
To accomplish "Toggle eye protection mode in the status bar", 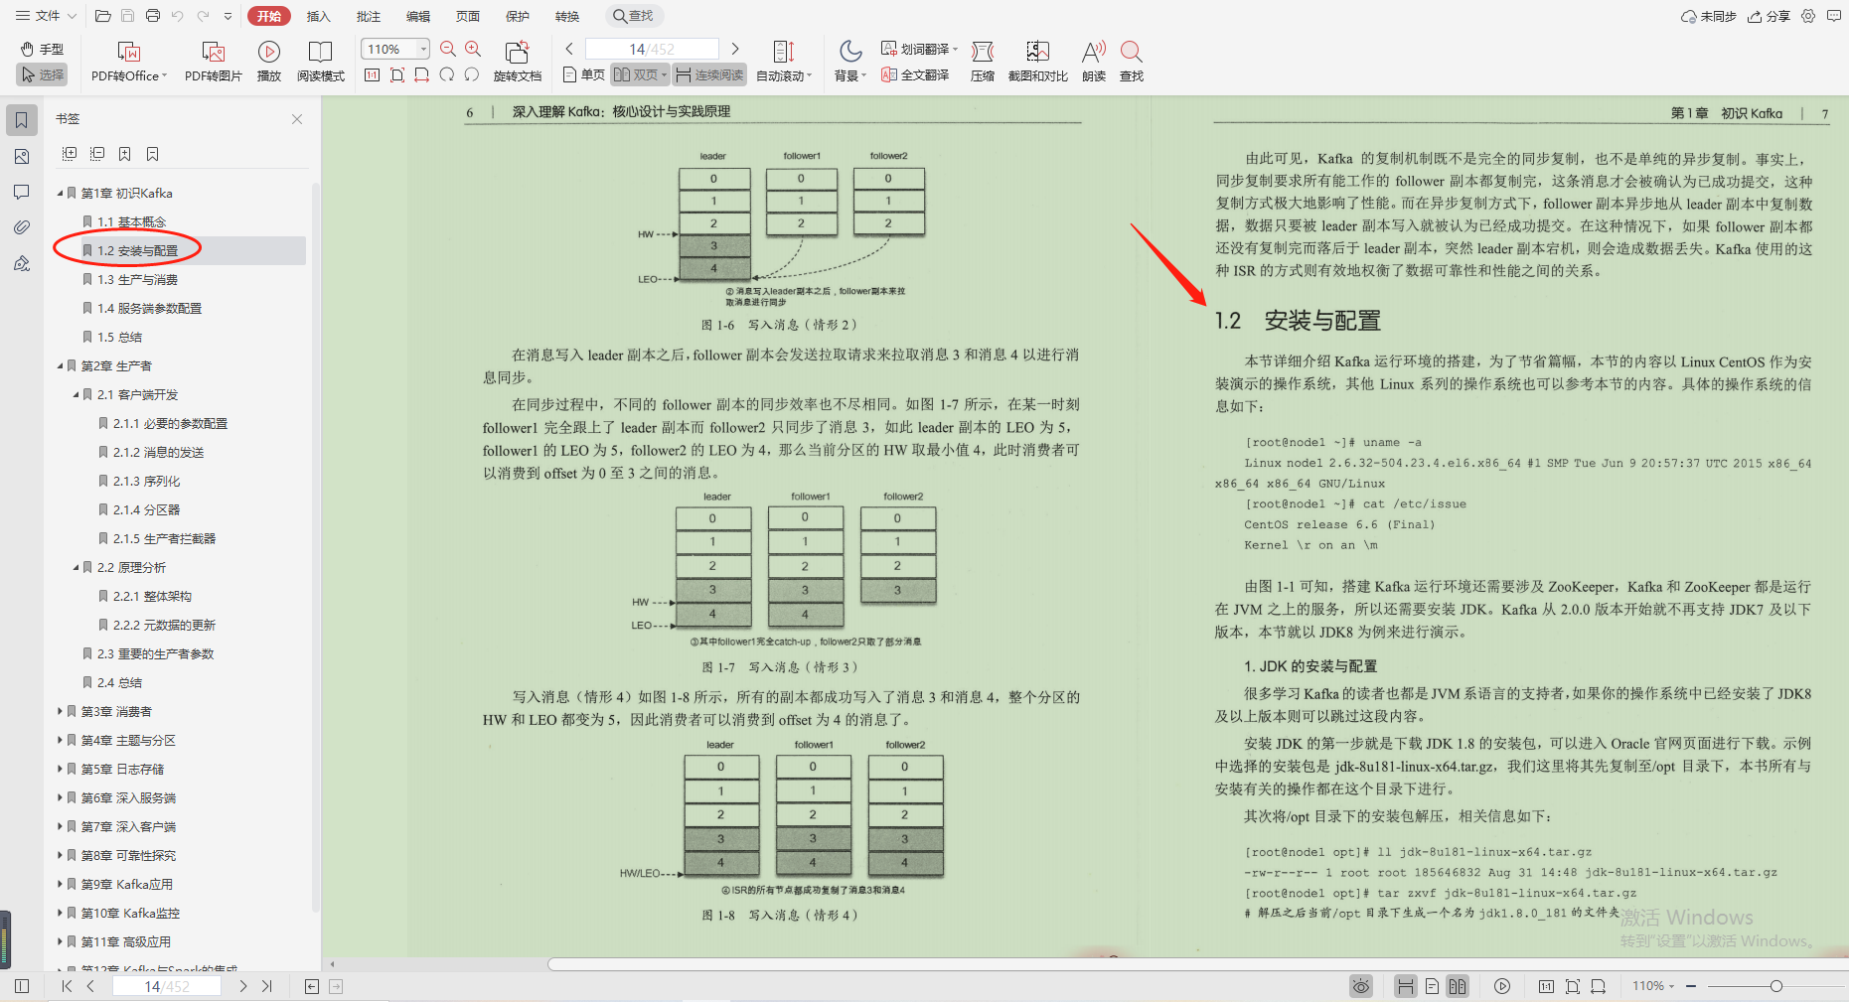I will click(x=1361, y=986).
